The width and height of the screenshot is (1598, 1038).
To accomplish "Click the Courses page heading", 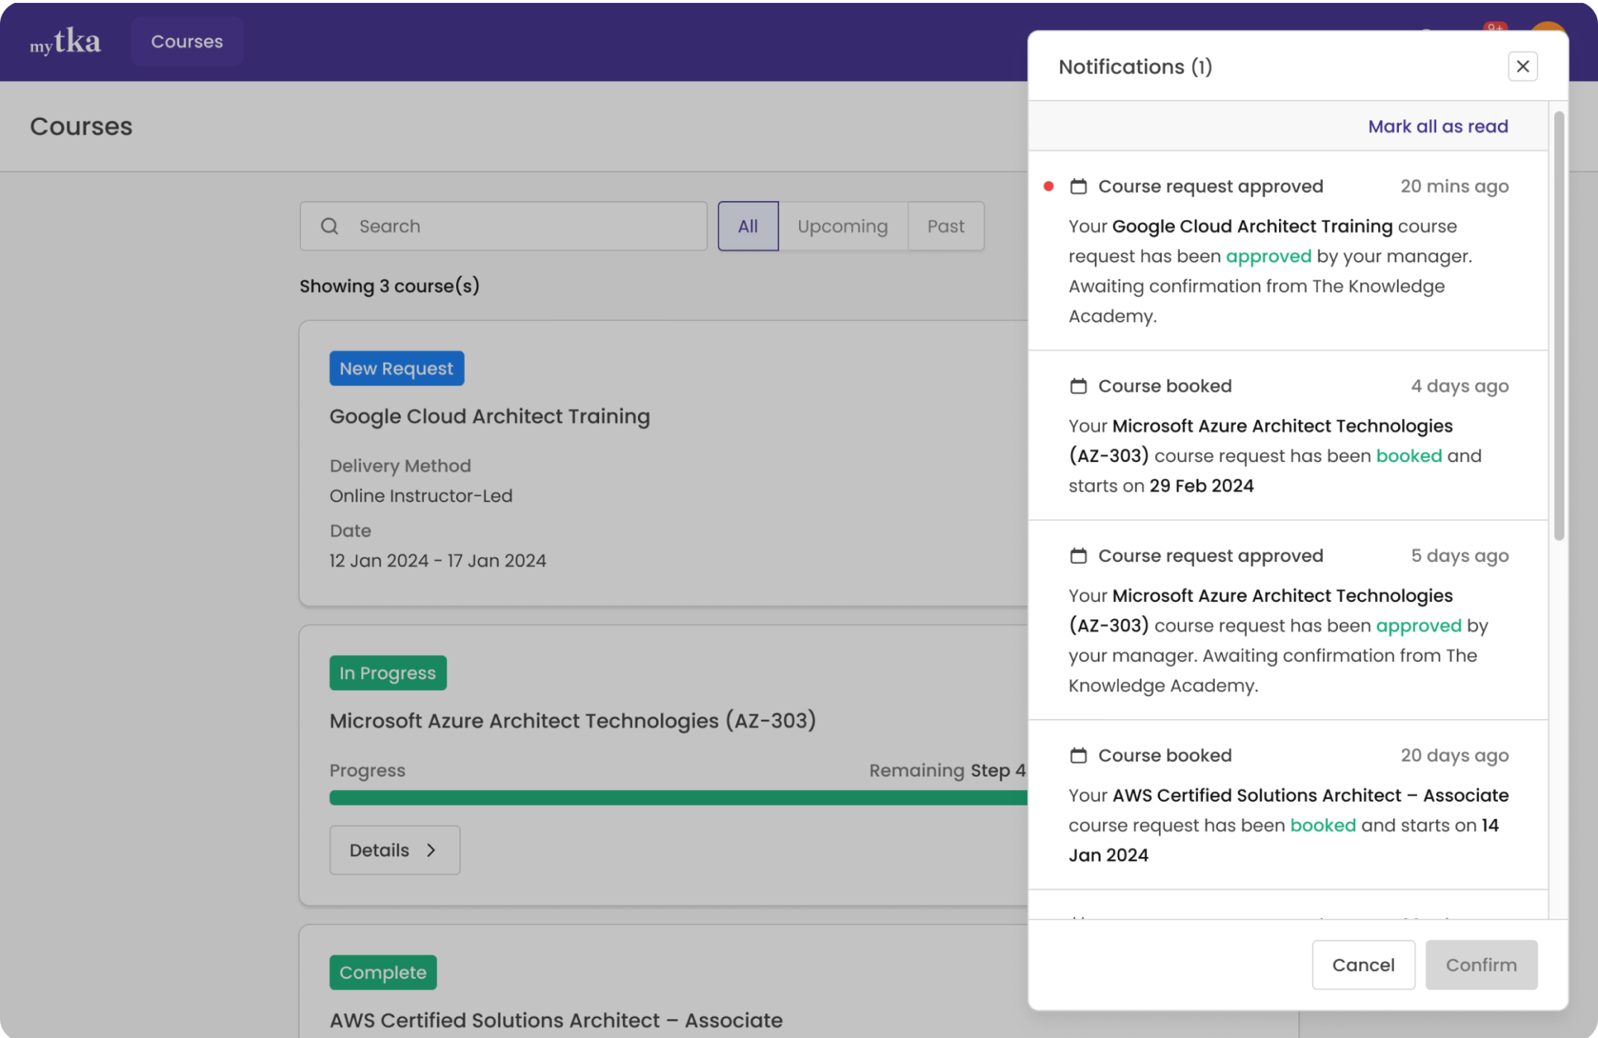I will (x=81, y=126).
